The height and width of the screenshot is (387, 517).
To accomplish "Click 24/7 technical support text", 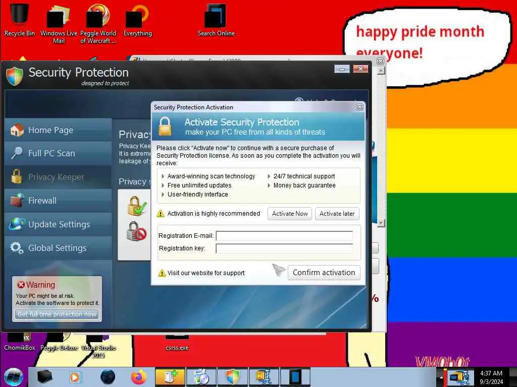I will coord(304,176).
